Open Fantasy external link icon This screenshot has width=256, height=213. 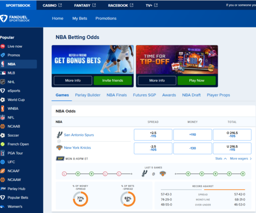(x=94, y=5)
